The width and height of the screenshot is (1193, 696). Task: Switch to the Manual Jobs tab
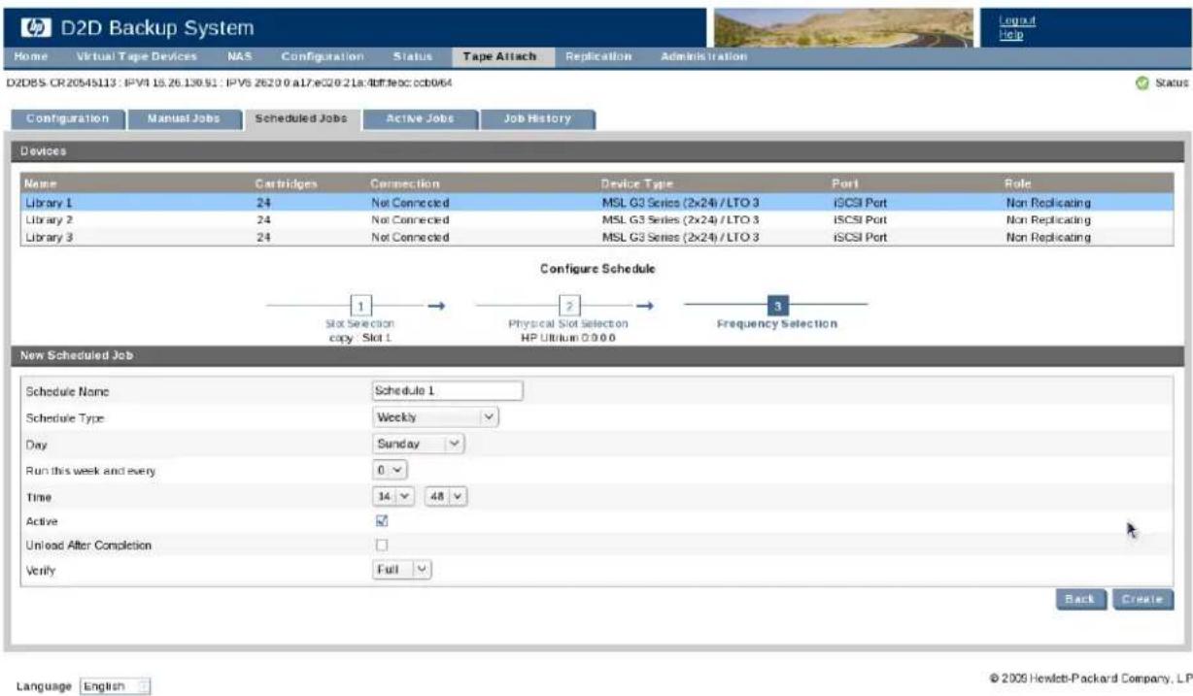(184, 118)
